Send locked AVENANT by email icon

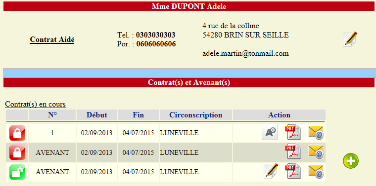point(316,152)
